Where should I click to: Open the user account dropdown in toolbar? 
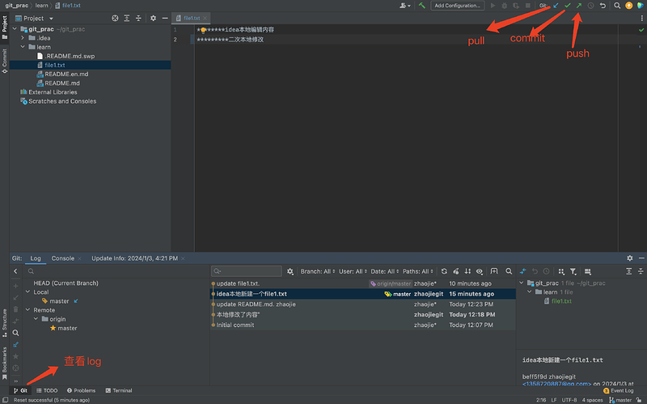click(x=405, y=6)
